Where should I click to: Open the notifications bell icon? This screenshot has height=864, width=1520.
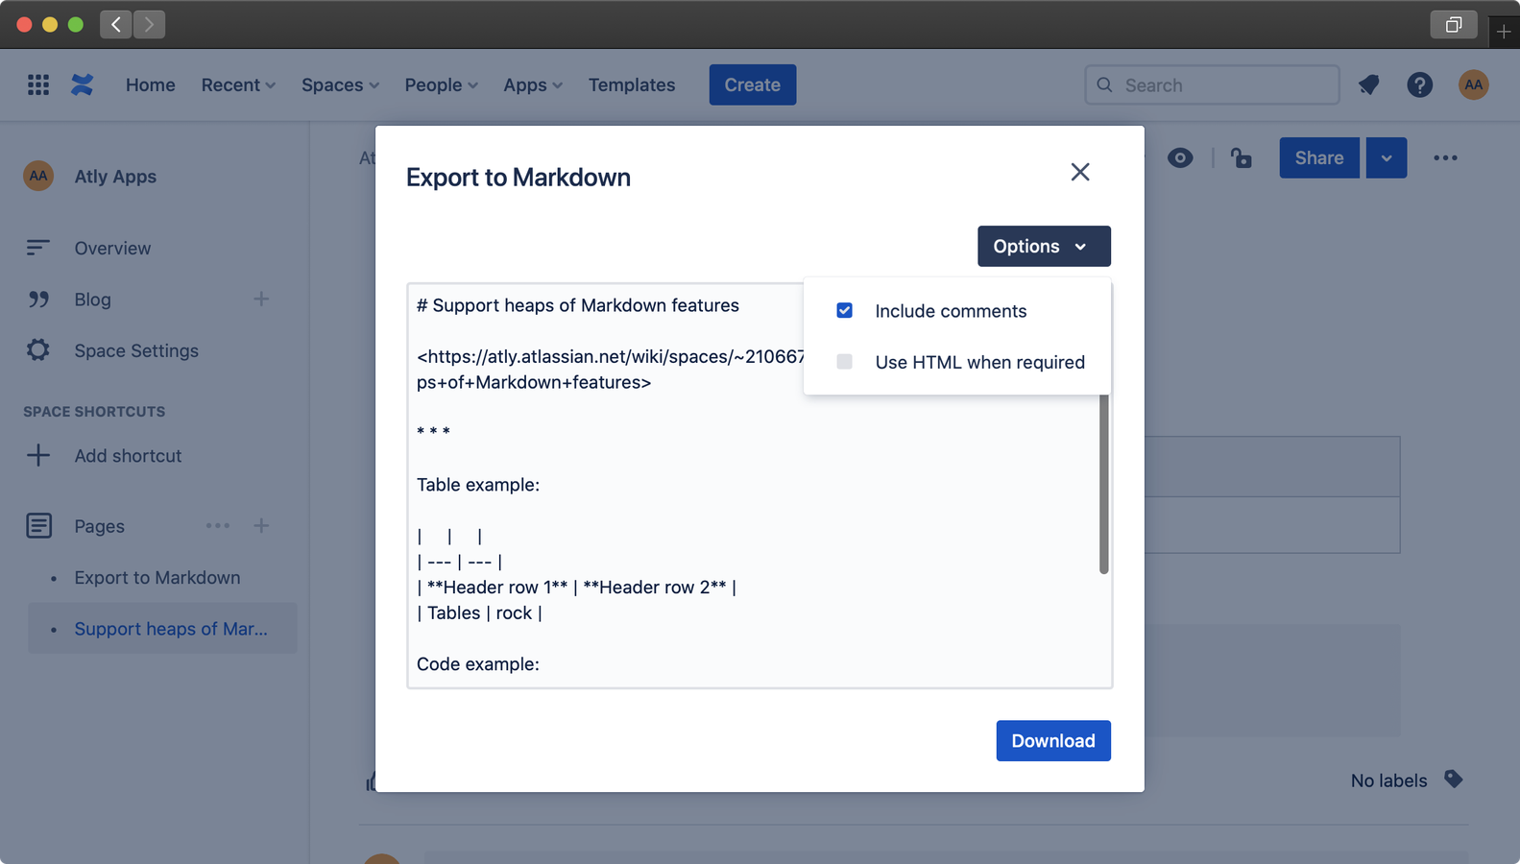coord(1369,84)
